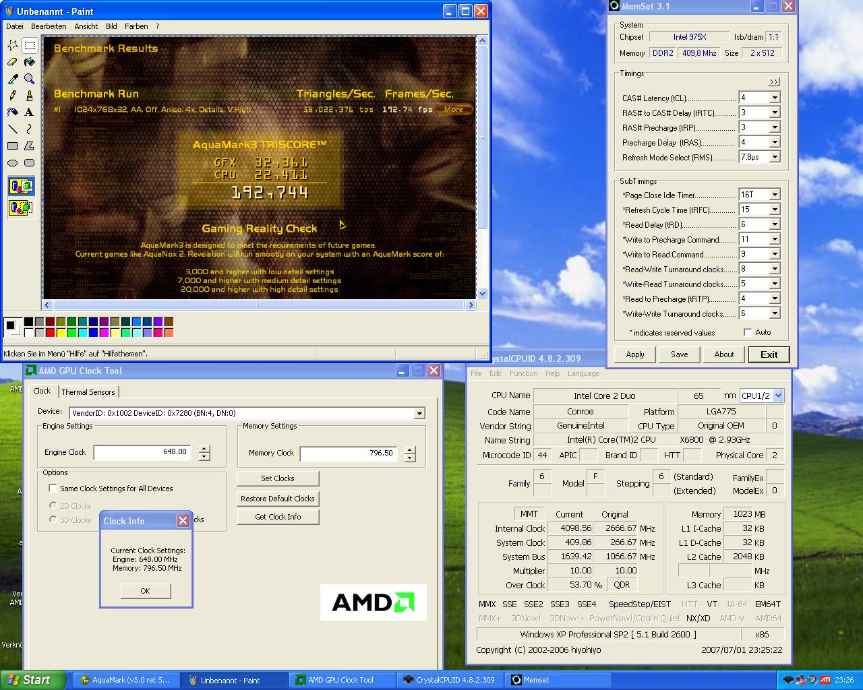Choose the Fill With Color bucket tool
The height and width of the screenshot is (690, 863).
[x=30, y=62]
